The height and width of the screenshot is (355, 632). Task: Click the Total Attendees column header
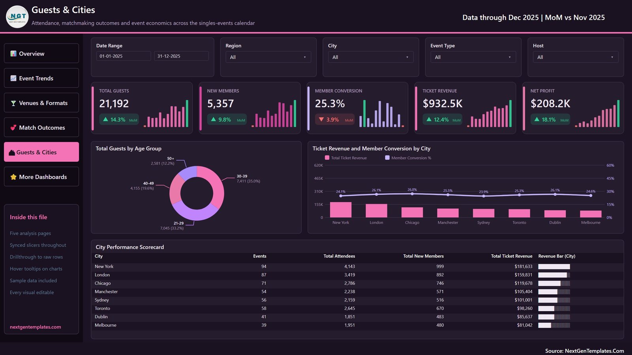pos(339,256)
